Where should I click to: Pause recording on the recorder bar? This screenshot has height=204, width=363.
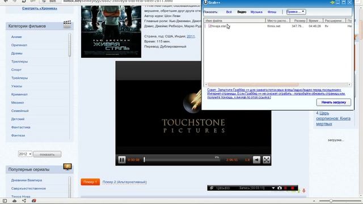[x=285, y=188]
